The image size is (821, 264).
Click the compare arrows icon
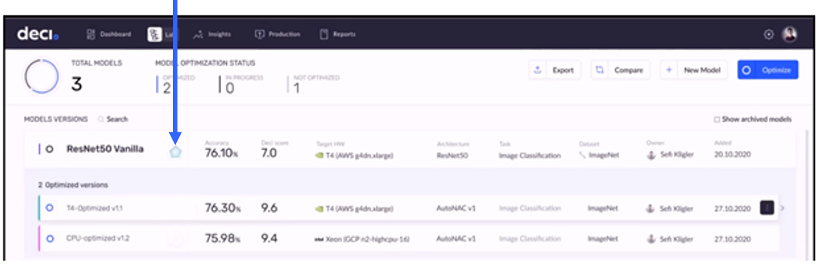coord(600,70)
